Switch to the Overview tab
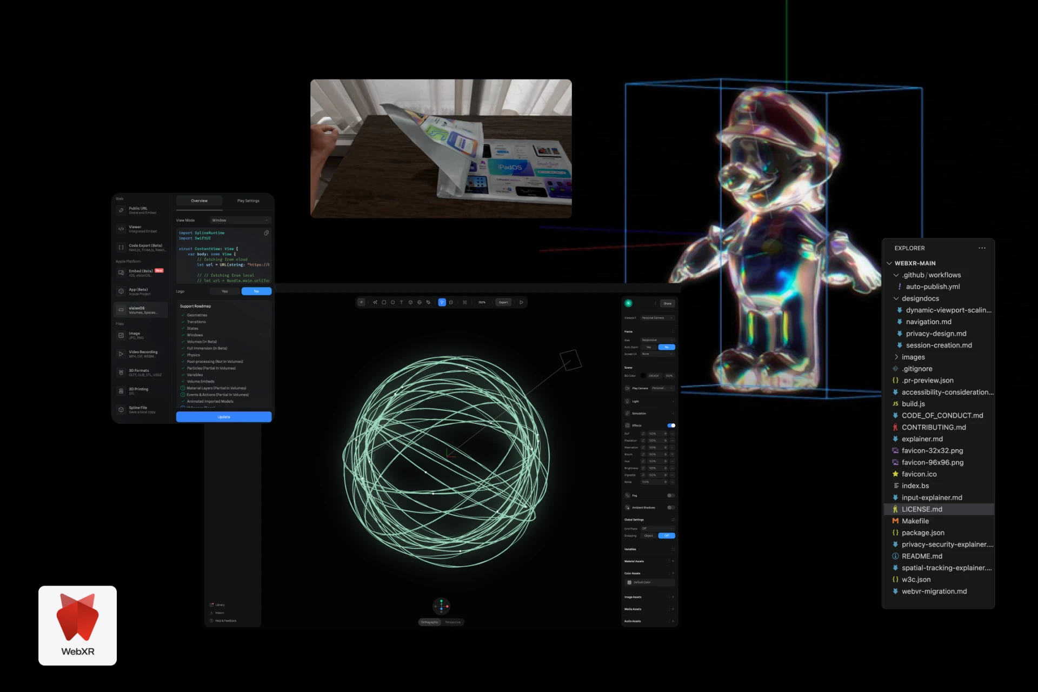1038x692 pixels. [x=199, y=201]
